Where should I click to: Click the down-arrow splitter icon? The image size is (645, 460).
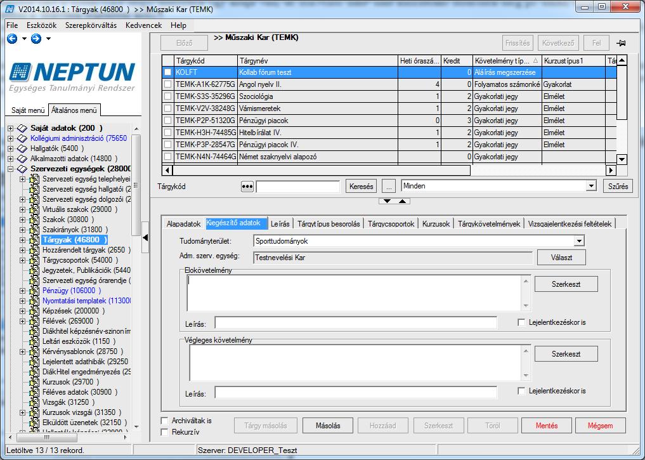(x=387, y=201)
